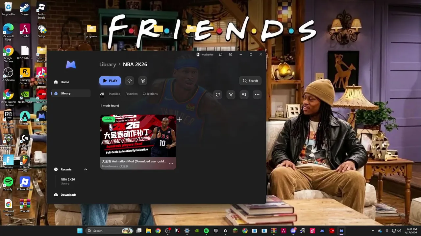Select the Microsoft Edge desktop icon

8,32
